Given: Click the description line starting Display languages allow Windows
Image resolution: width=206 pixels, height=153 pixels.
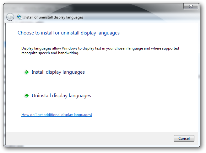Looking at the screenshot, I should tap(100, 48).
